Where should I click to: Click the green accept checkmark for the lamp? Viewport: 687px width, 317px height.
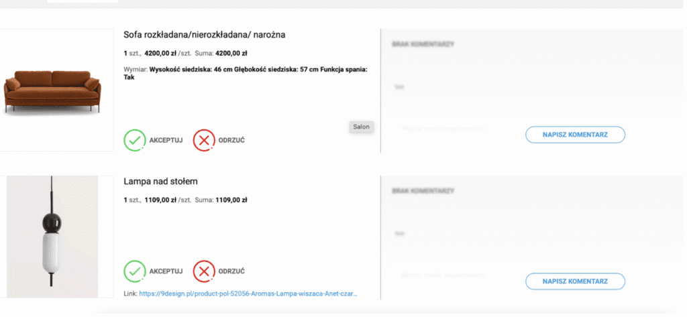click(x=134, y=271)
